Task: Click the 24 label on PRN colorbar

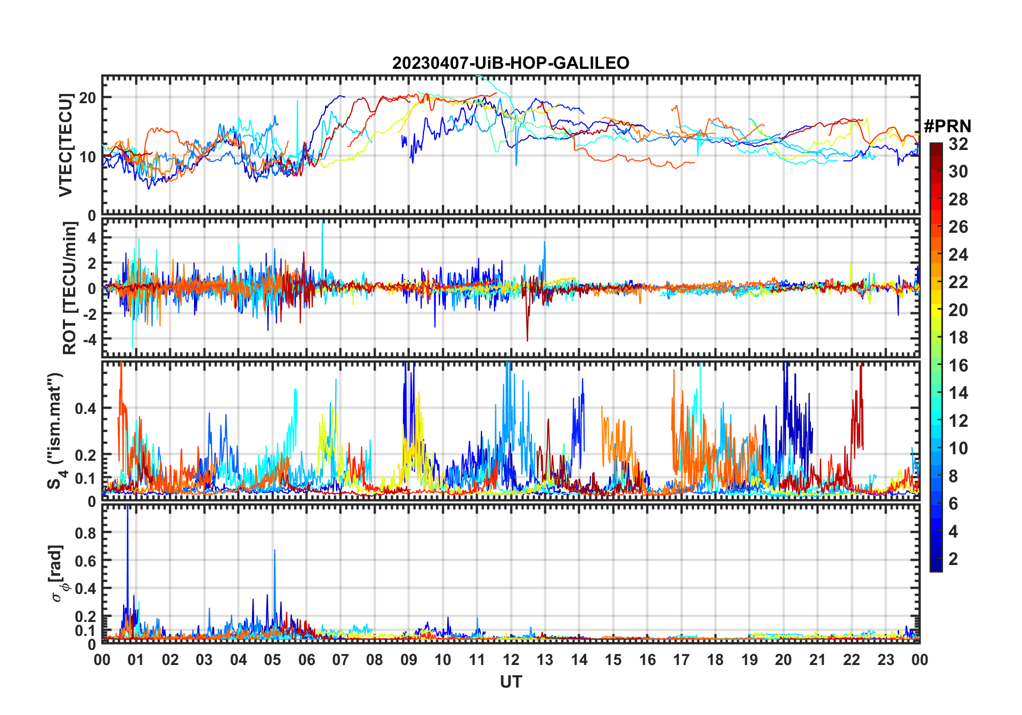Action: click(x=958, y=255)
